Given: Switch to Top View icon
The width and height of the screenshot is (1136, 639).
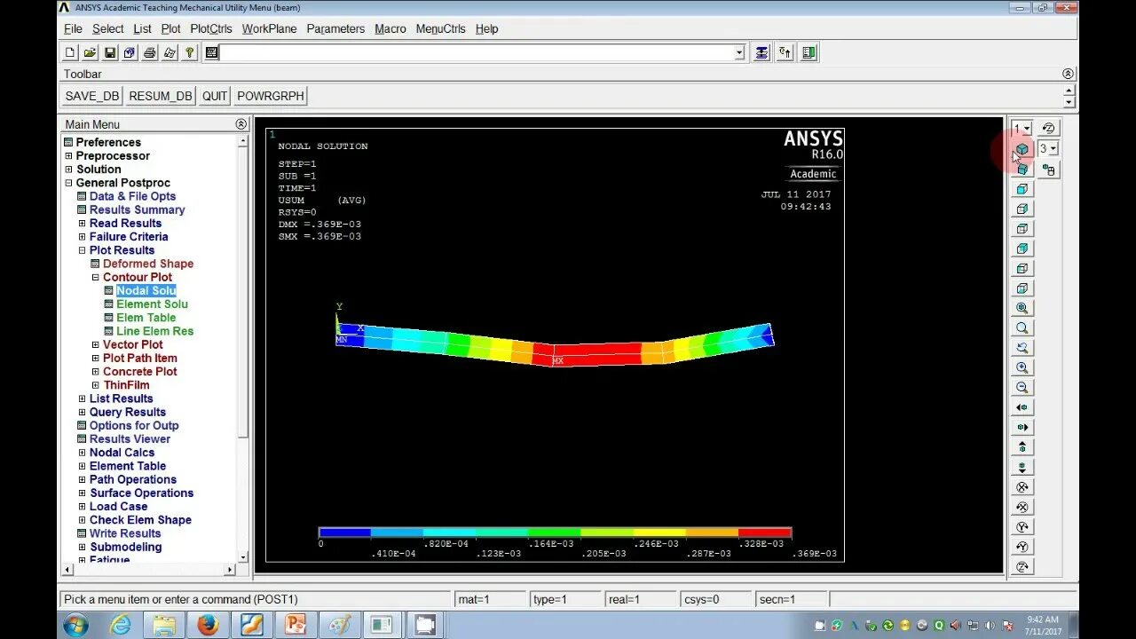Looking at the screenshot, I should point(1022,229).
